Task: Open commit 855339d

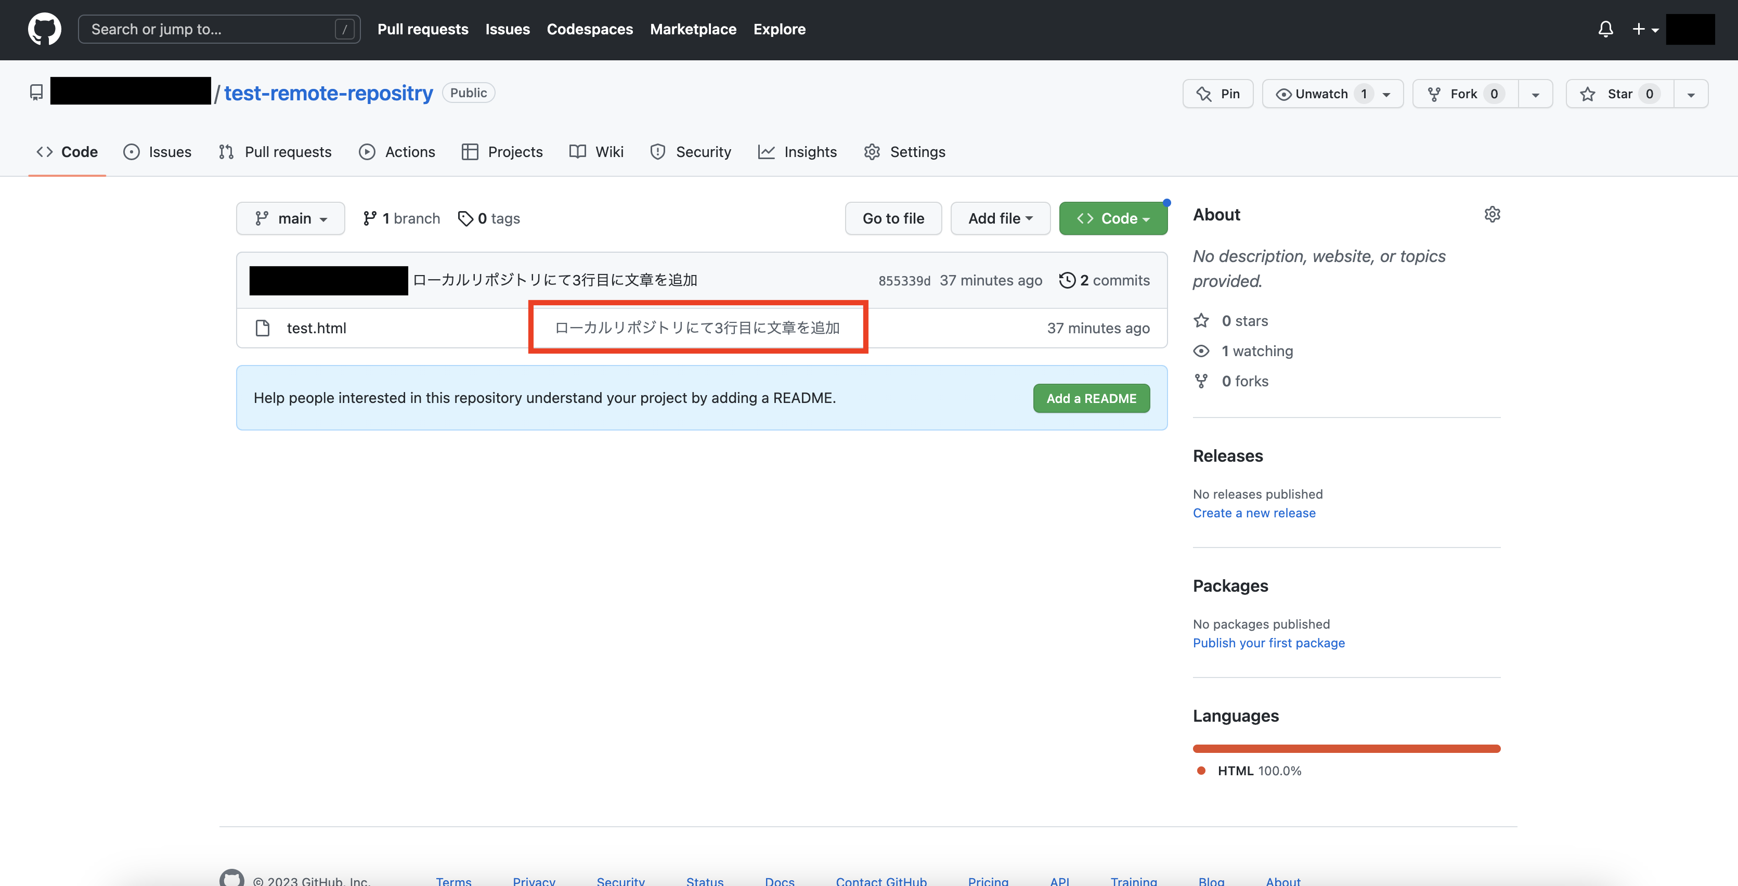Action: [904, 280]
